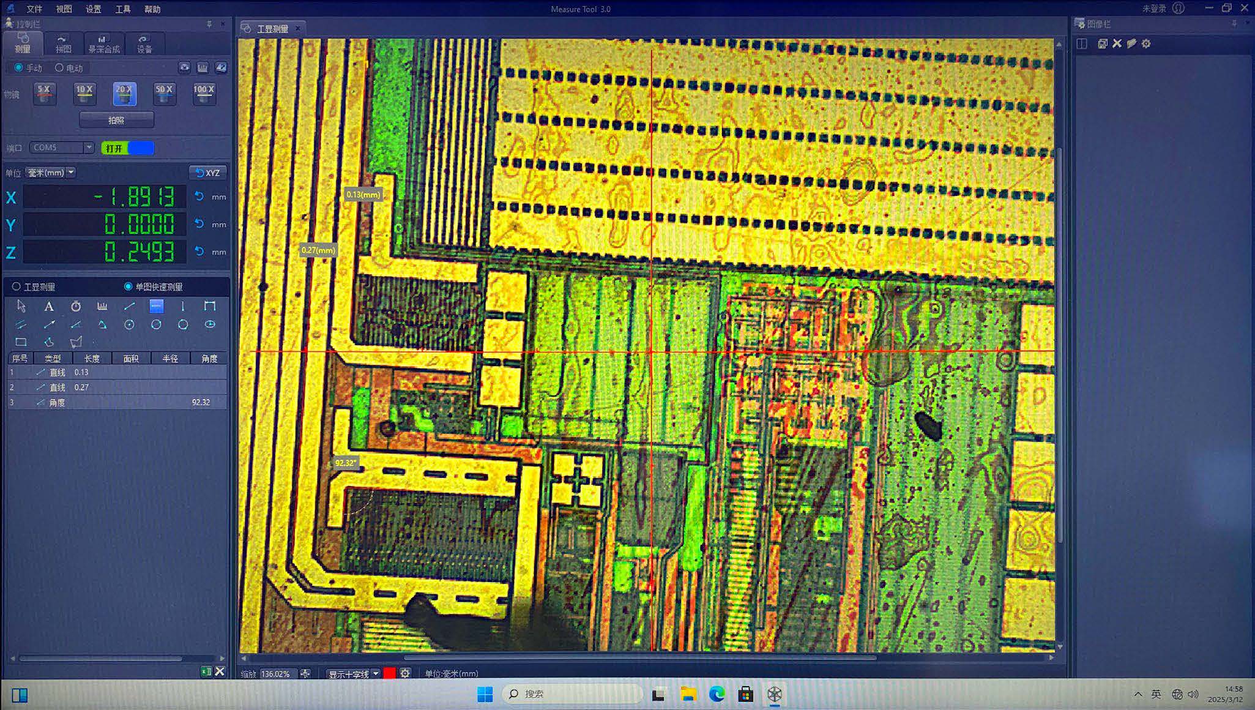
Task: Expand the 毫米(mm) unit dropdown
Action: point(71,173)
